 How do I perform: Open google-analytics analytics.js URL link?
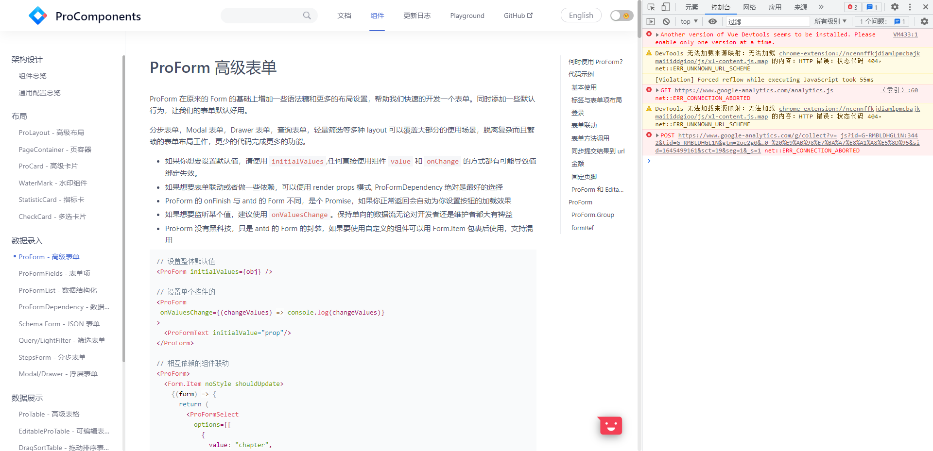(x=754, y=90)
